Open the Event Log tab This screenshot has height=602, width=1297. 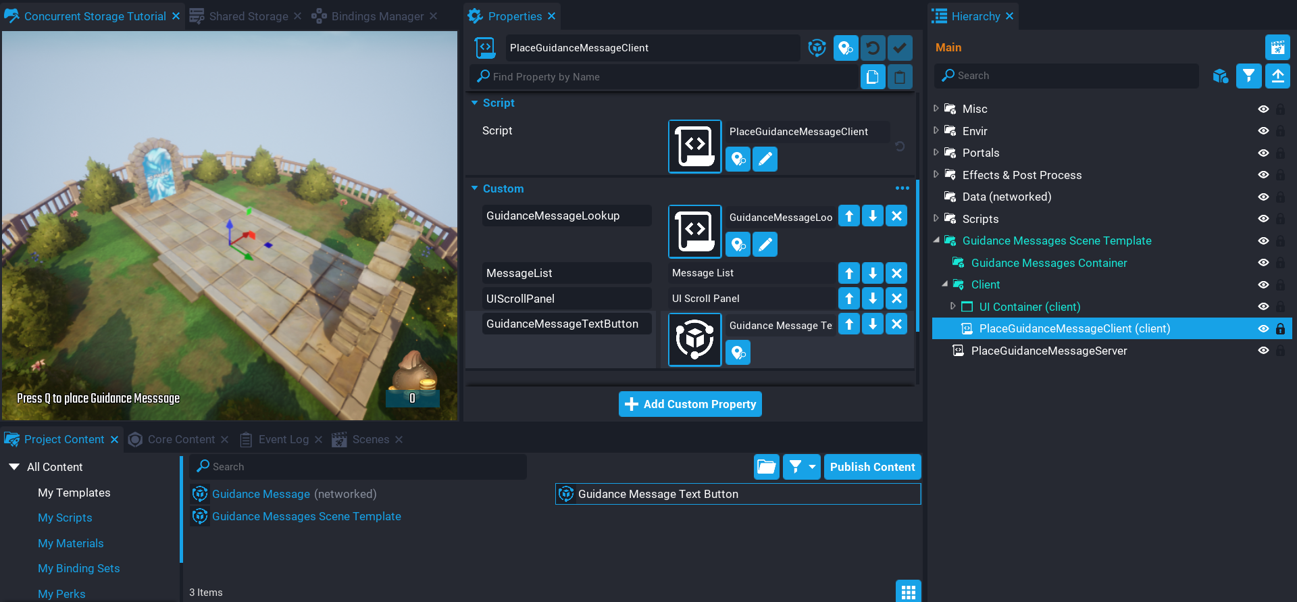click(x=283, y=439)
